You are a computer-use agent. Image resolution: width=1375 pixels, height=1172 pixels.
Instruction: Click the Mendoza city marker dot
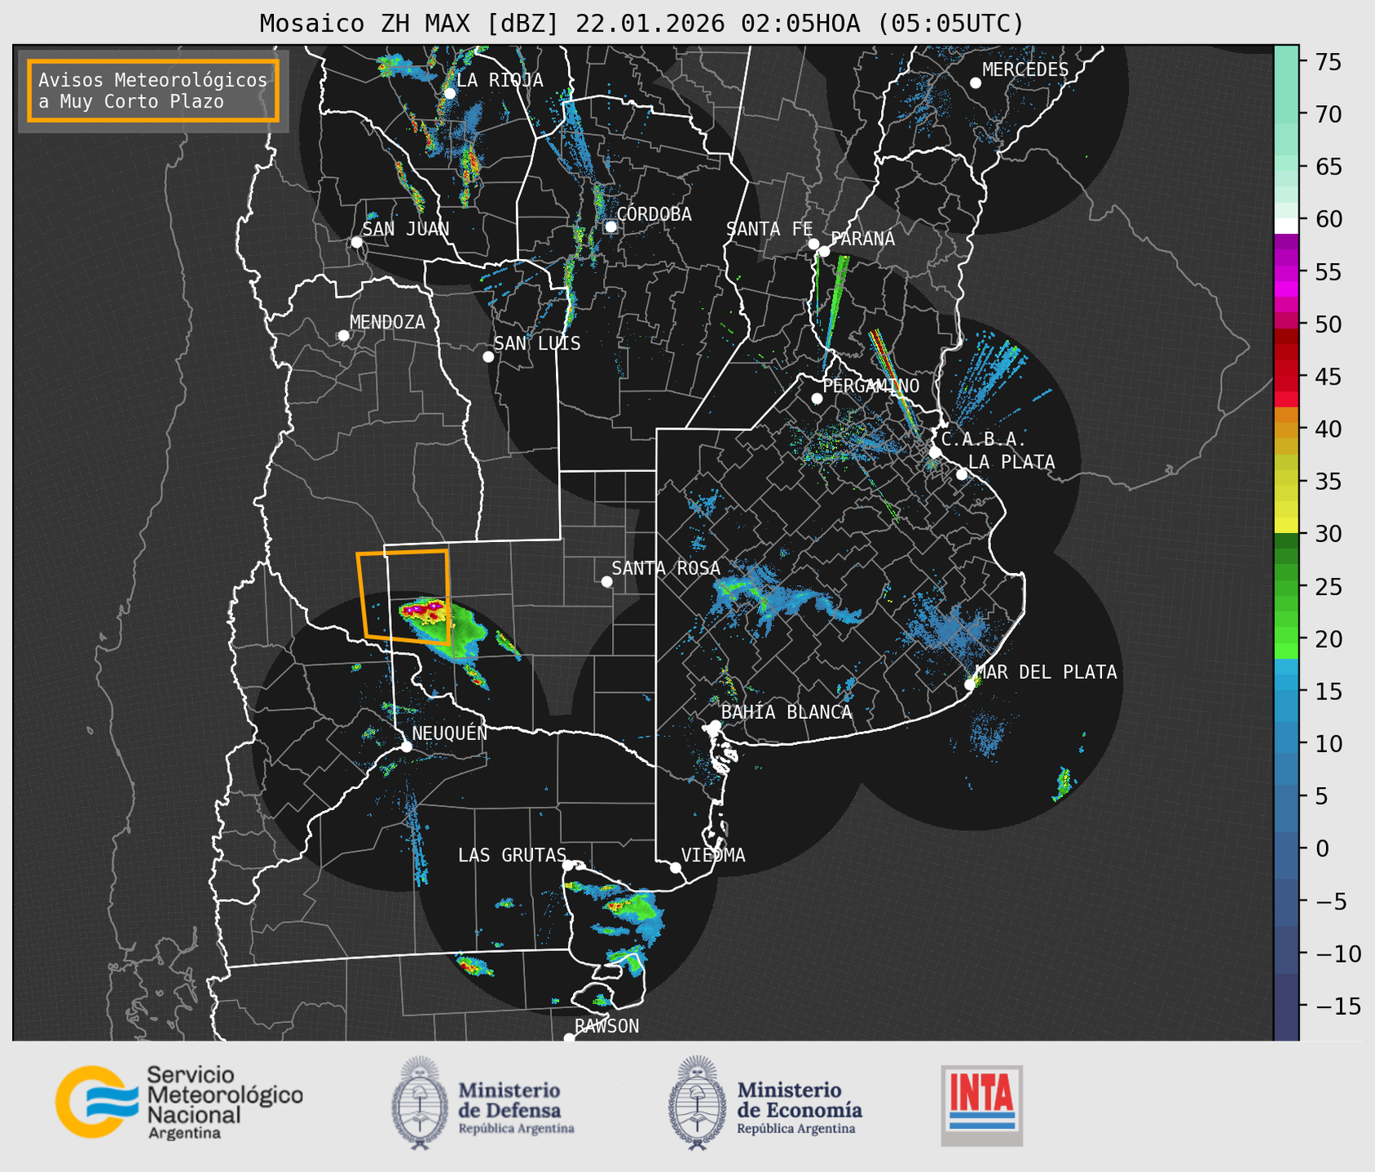coord(343,336)
